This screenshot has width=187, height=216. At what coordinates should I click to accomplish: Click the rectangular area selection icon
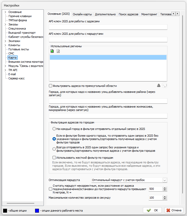[x=164, y=85]
